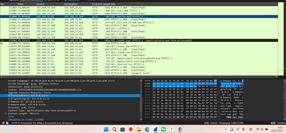This screenshot has width=286, height=133.
Task: Open WeChat from the taskbar
Action: point(163,129)
